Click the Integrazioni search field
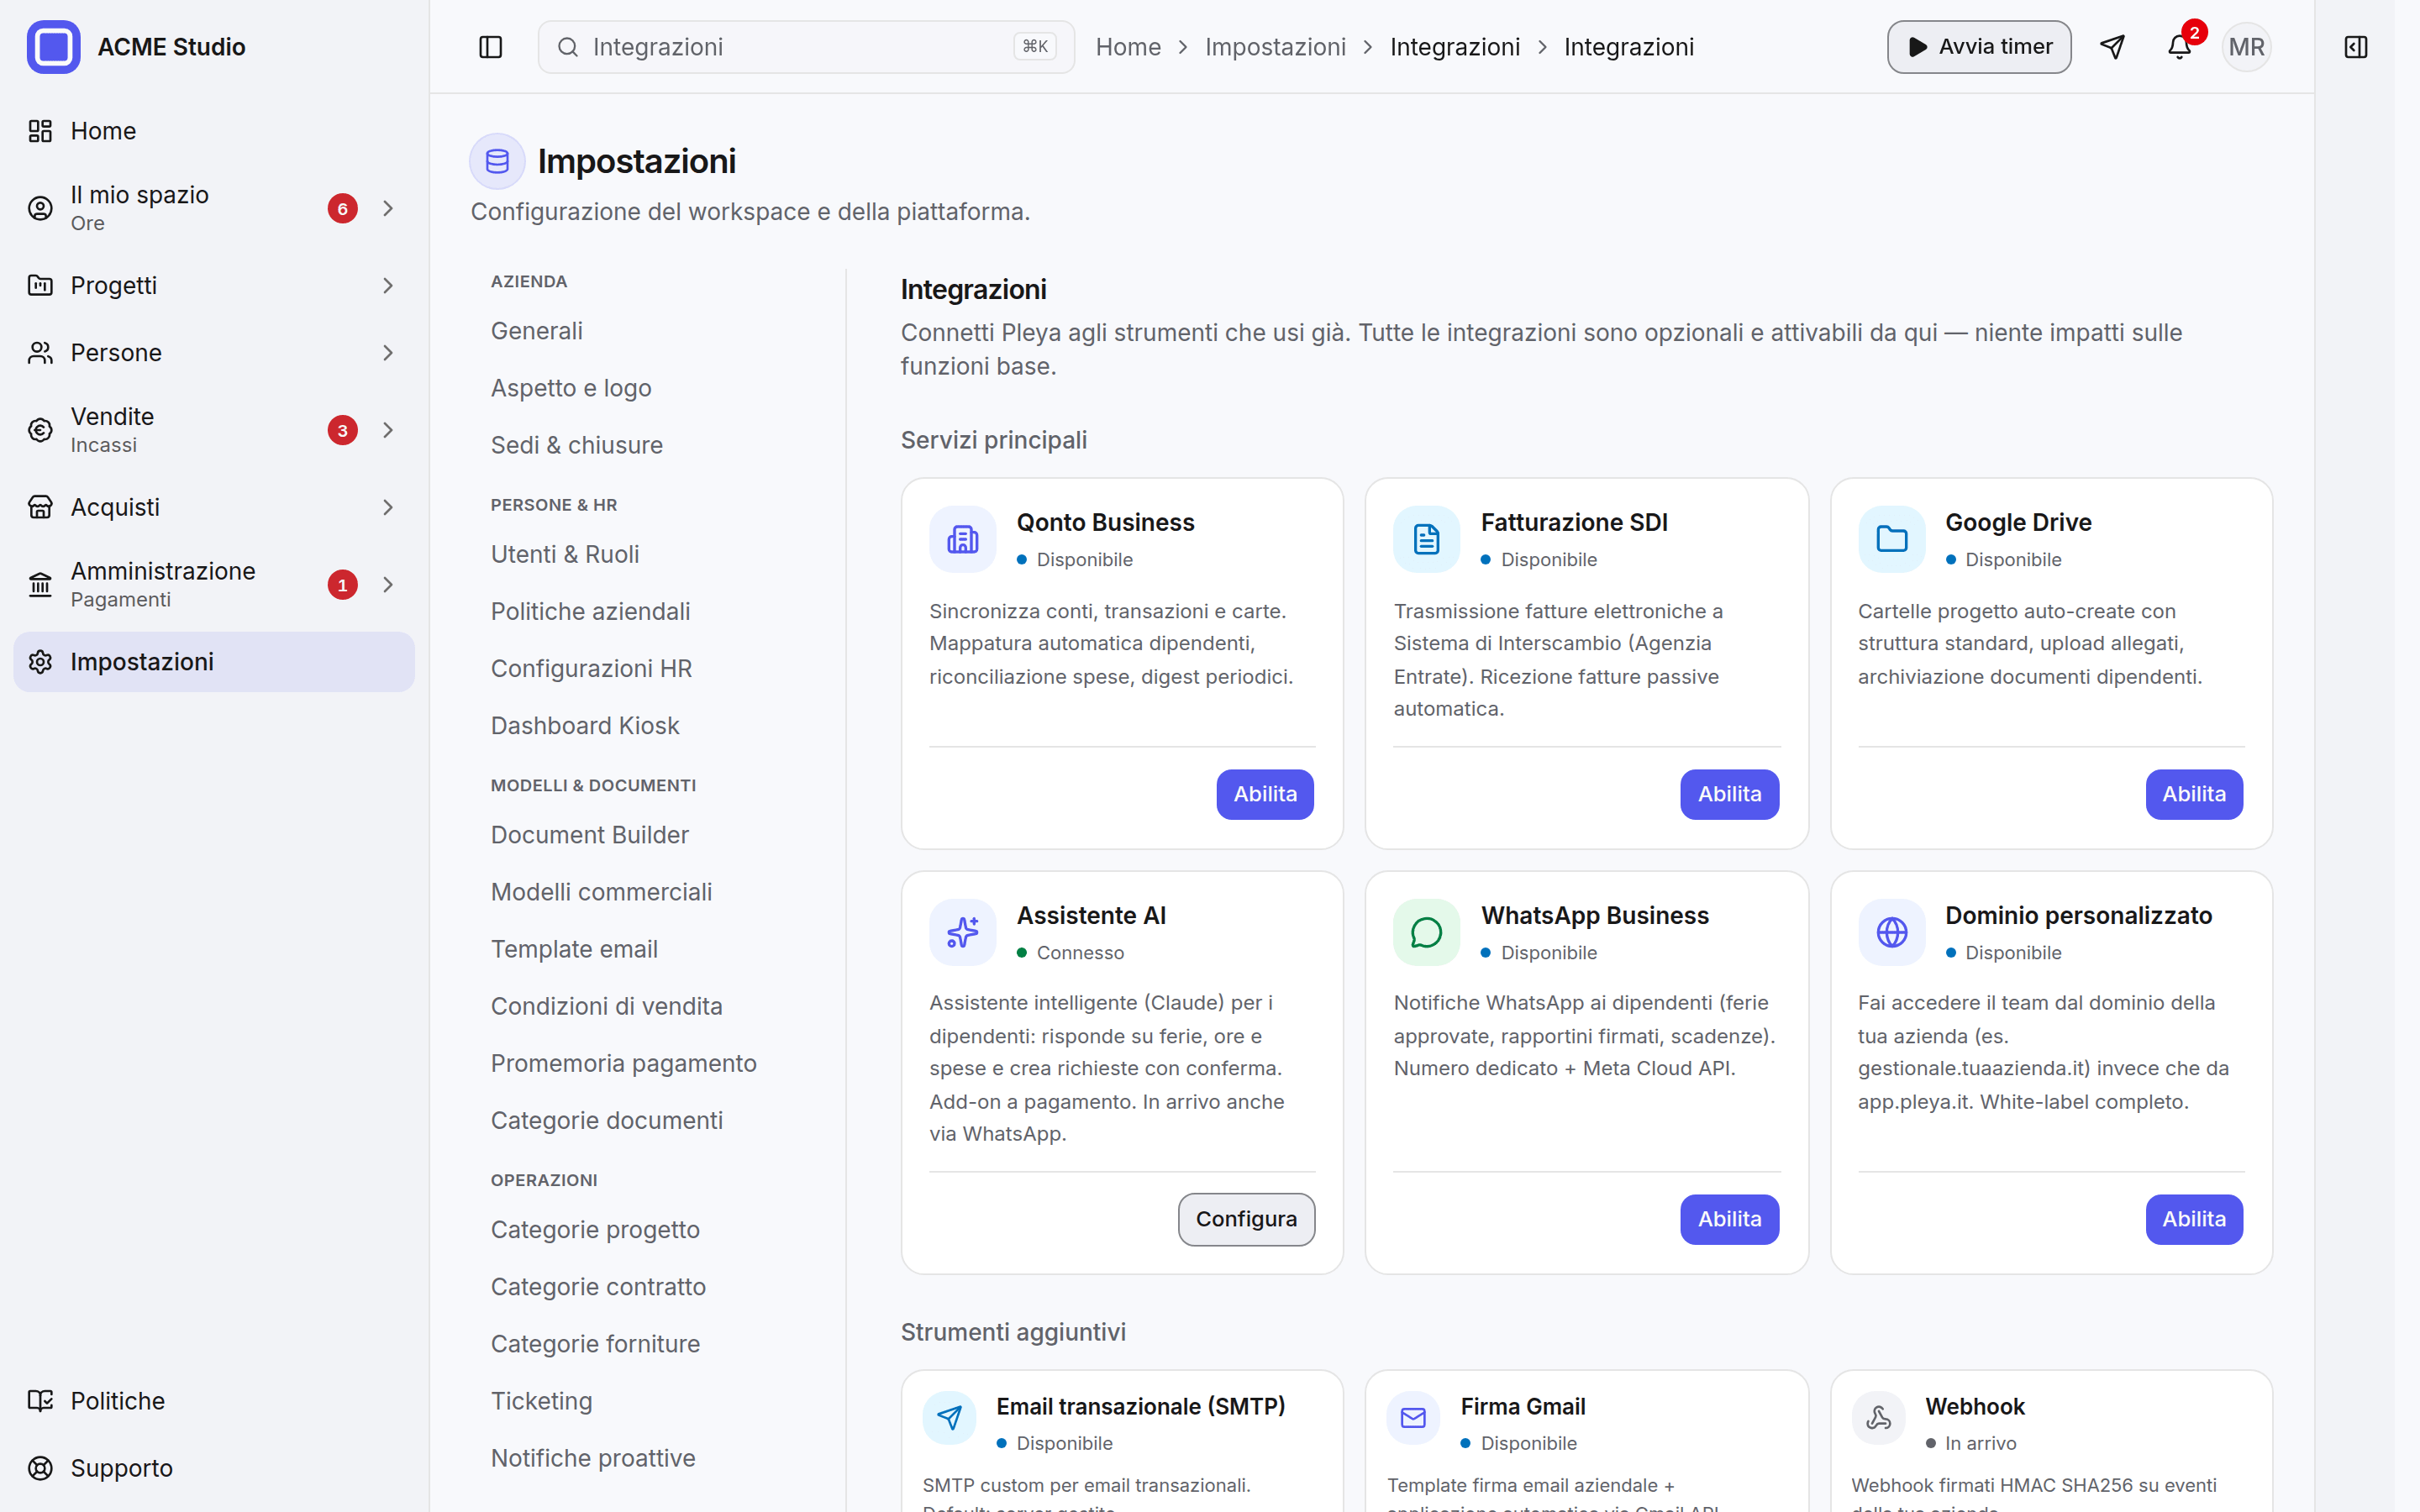 click(x=805, y=47)
